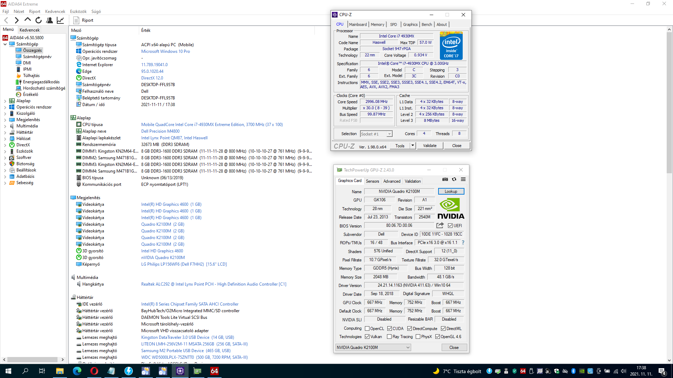Open Task View on the taskbar
This screenshot has height=378, width=673.
pos(42,371)
